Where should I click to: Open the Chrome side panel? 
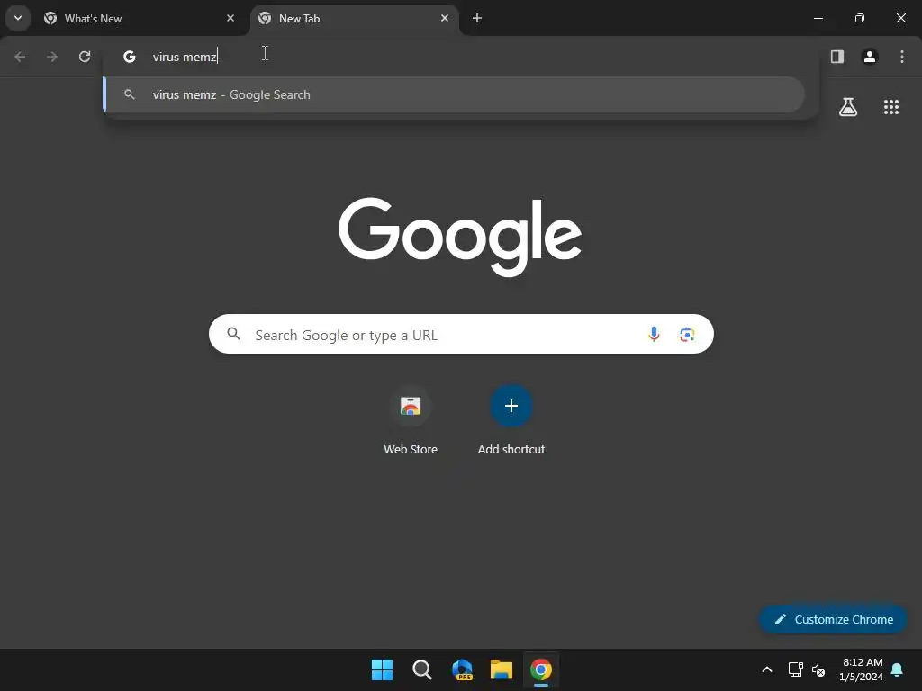pos(837,57)
